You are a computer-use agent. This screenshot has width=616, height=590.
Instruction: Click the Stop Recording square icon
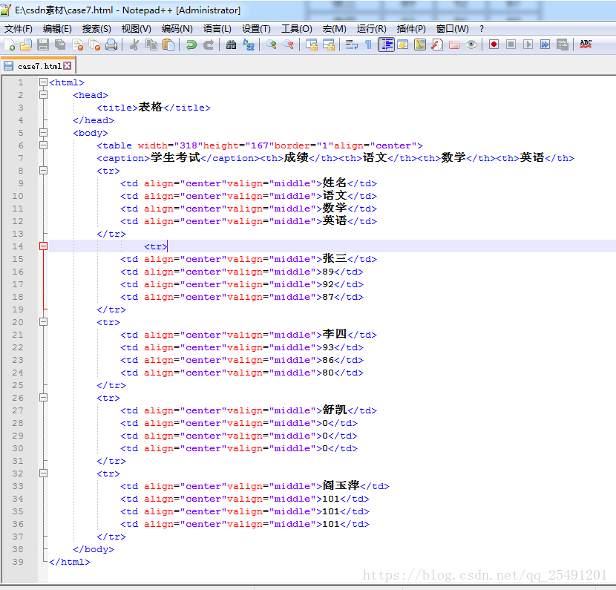[511, 45]
